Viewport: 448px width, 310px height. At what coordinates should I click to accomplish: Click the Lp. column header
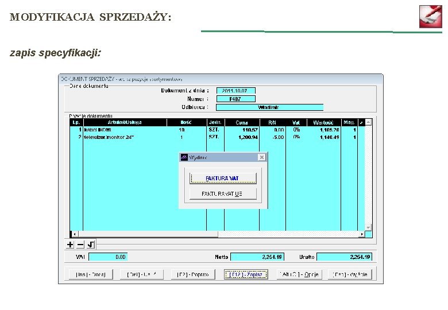tap(76, 122)
